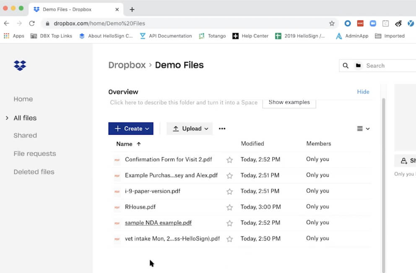Click the Demo Files breadcrumb title
This screenshot has width=416, height=273.
pos(179,65)
